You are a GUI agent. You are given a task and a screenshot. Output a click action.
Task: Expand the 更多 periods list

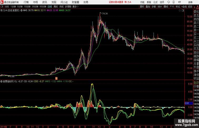point(75,7)
